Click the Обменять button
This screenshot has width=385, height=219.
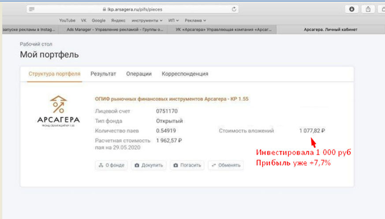226,165
